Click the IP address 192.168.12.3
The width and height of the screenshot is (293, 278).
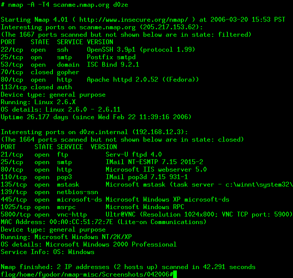158,132
